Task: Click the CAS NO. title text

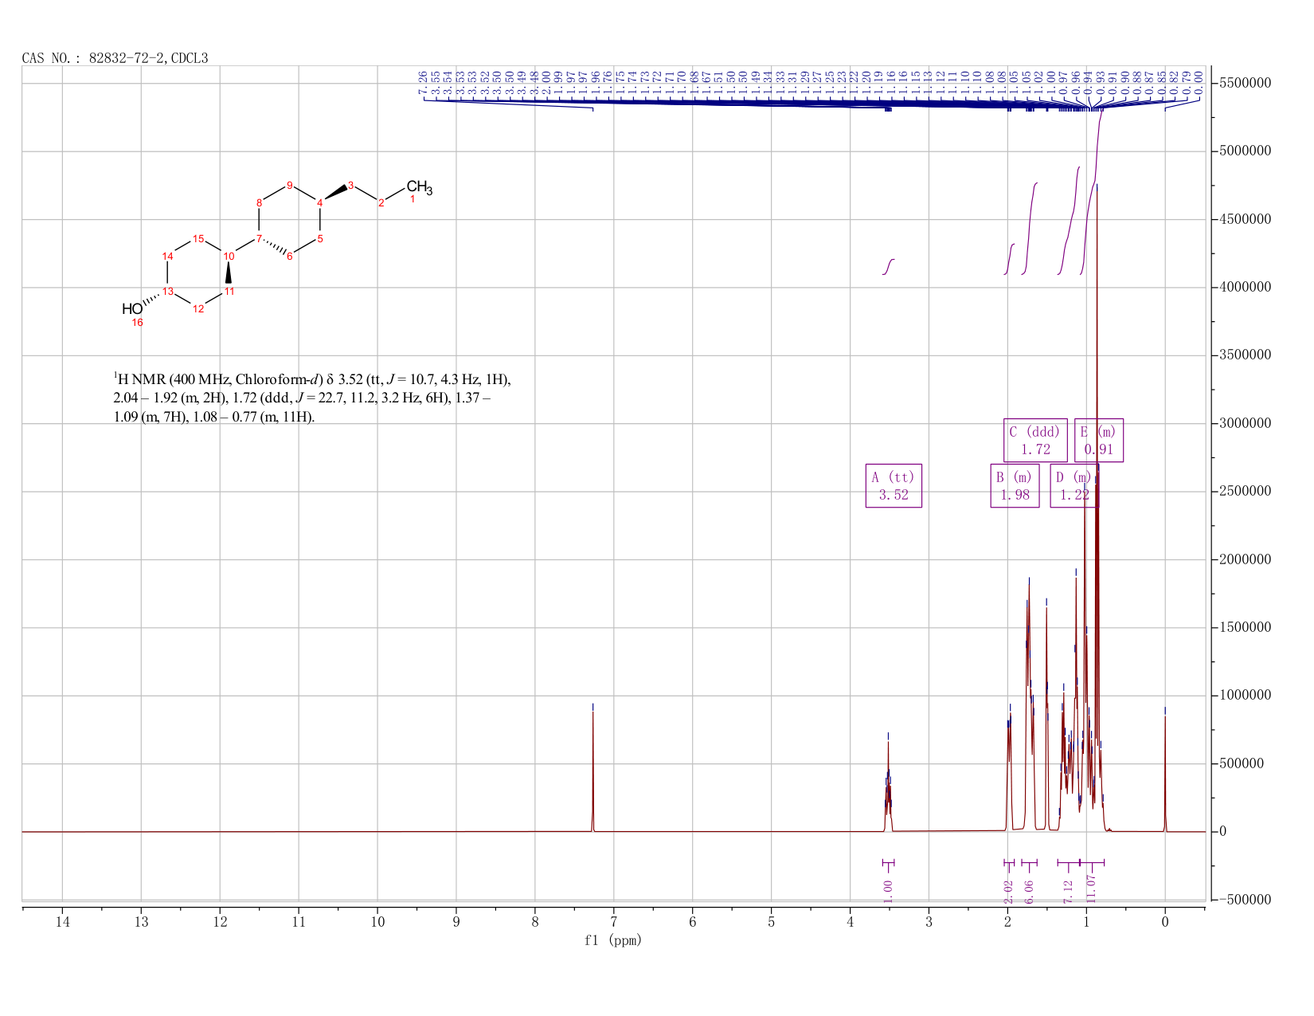Action: click(115, 58)
